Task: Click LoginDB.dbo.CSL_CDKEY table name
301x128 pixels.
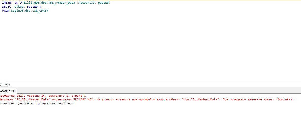Action: pos(30,11)
